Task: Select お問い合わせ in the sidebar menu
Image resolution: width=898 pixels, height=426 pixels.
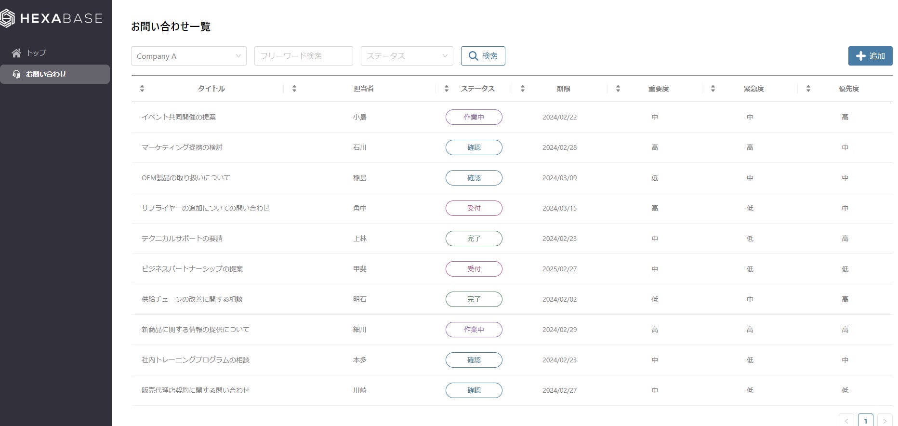Action: point(46,74)
